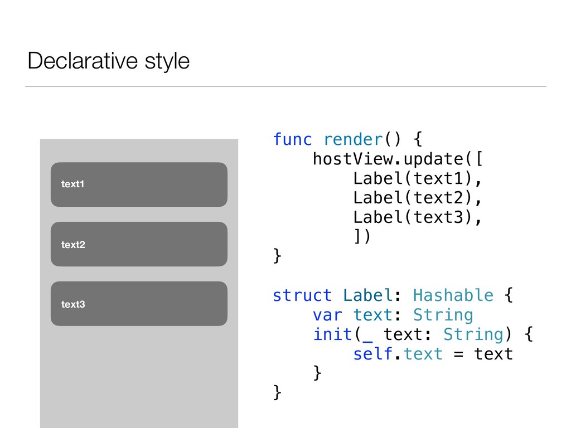Click the 'Label(text1),' code line
Screen dimensions: 571x428
click(x=418, y=179)
